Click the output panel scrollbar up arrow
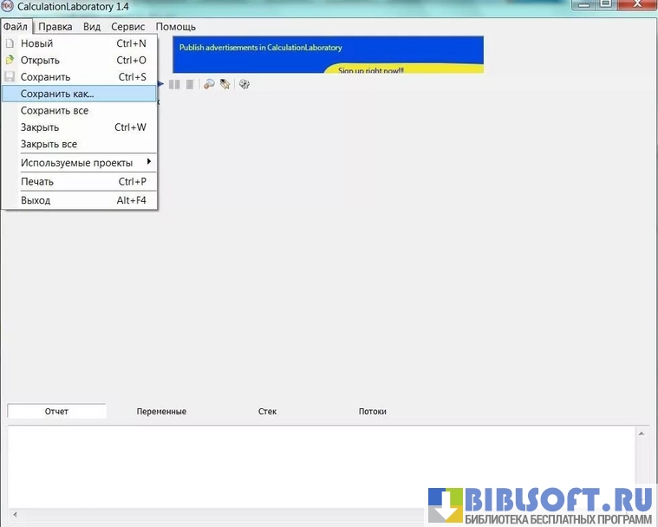This screenshot has height=527, width=658. [x=642, y=433]
